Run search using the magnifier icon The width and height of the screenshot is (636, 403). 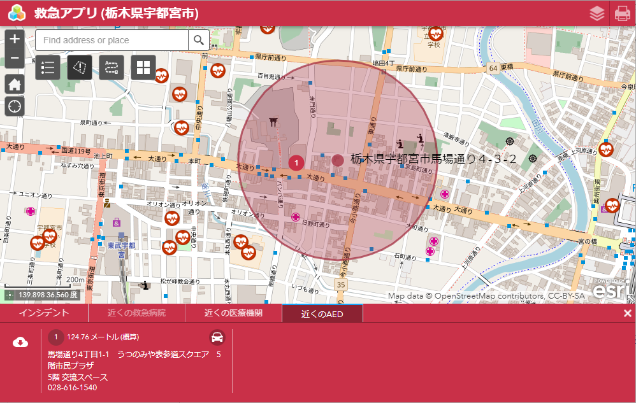(198, 39)
